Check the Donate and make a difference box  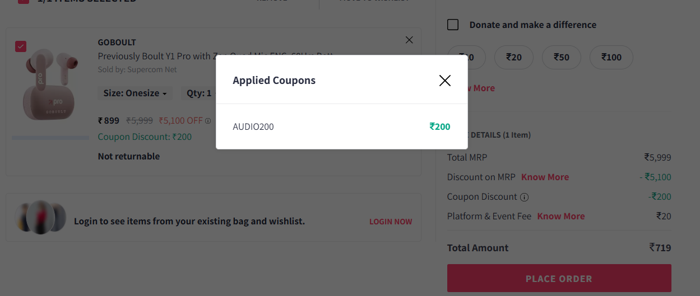[453, 25]
